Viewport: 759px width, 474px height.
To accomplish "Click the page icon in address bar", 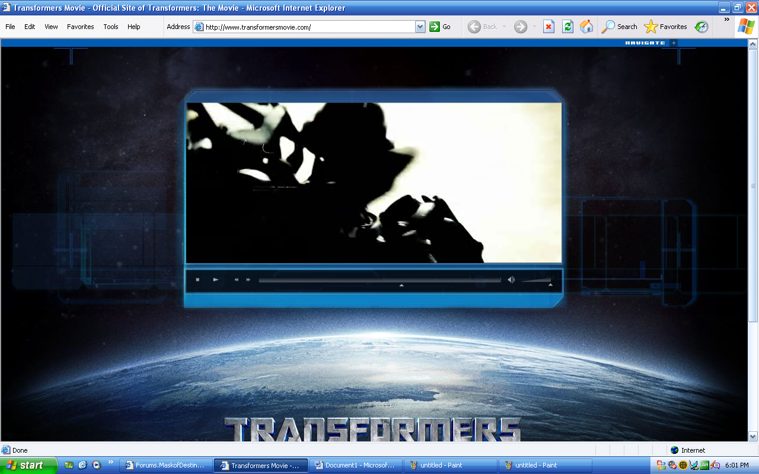I will click(x=199, y=27).
